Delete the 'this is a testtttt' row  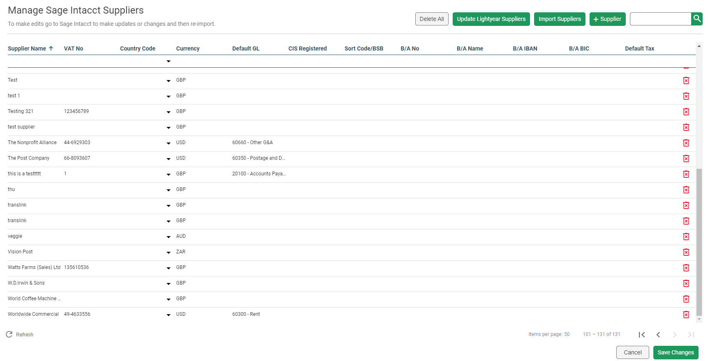686,174
